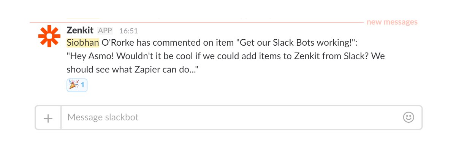Click the orange Zenkit app avatar icon
The height and width of the screenshot is (153, 456).
click(50, 36)
